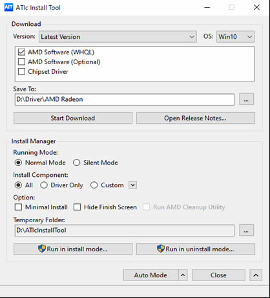Open the Version dropdown showing Latest Version

[x=118, y=37]
